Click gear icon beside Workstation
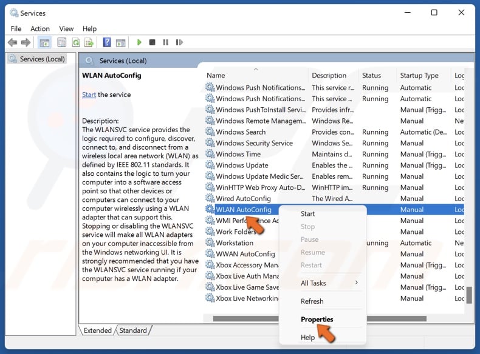Screen dimensions: 480x354 point(210,242)
